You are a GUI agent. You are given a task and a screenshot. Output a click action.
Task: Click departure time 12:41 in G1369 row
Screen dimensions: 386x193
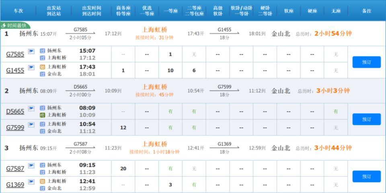[x=87, y=181]
